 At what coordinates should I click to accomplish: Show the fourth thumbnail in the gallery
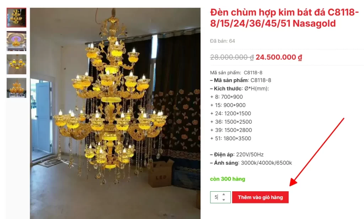(16, 88)
